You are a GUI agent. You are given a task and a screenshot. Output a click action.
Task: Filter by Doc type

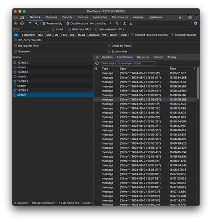coord(40,35)
